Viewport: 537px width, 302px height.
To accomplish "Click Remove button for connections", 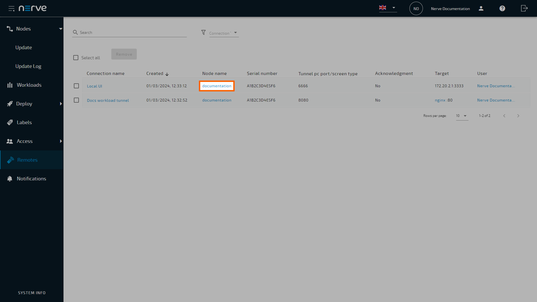I will click(124, 54).
